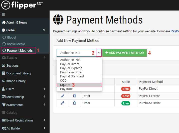Click the Test badge in PayPal Direct row
179x133 pixels.
click(126, 89)
